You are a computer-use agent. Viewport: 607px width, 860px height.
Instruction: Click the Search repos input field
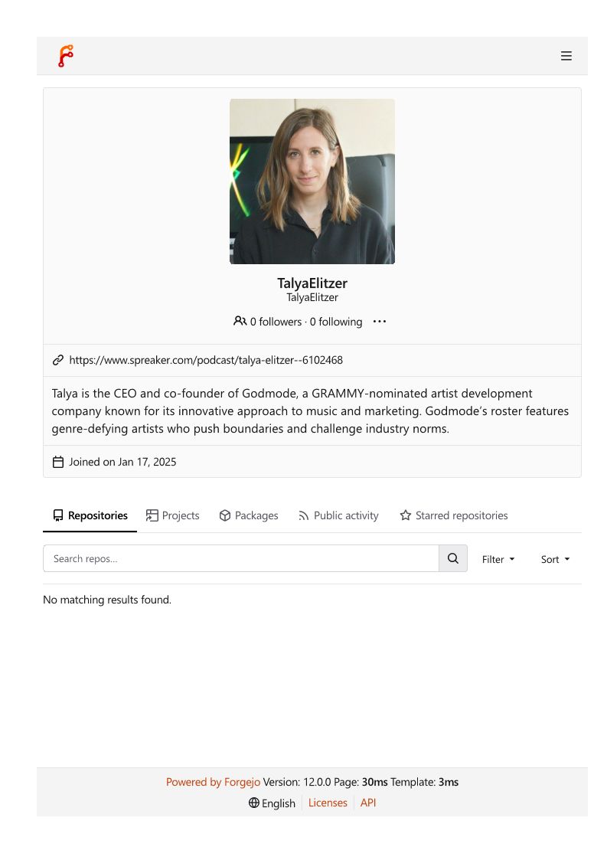(241, 558)
